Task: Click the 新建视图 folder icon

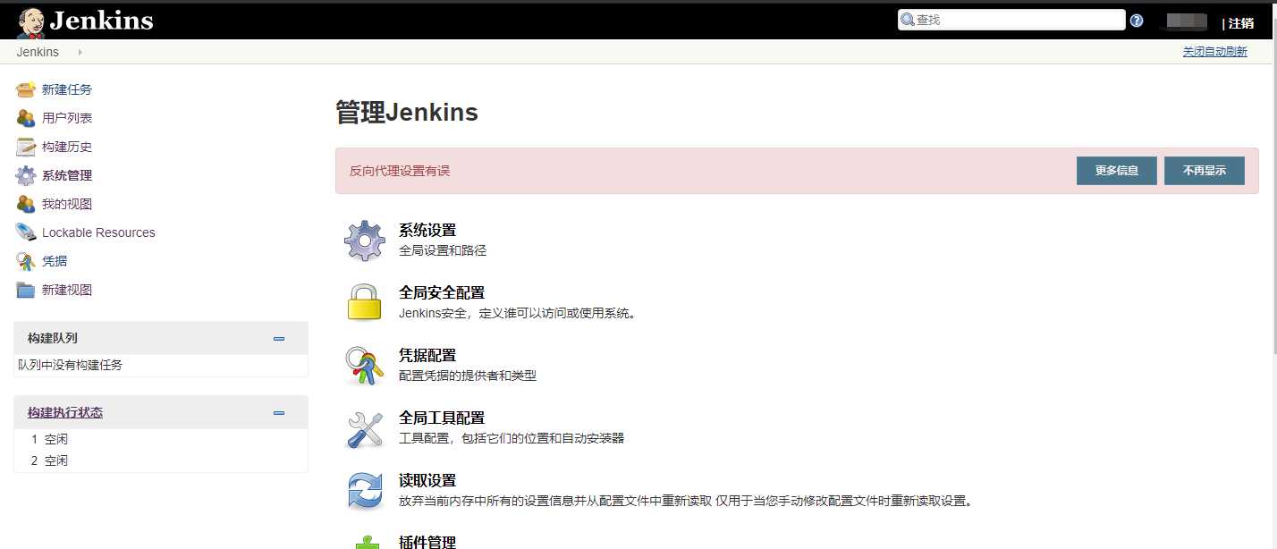Action: (x=26, y=290)
